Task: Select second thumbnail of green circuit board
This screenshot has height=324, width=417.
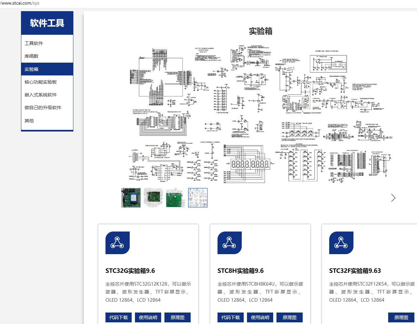Action: [153, 198]
